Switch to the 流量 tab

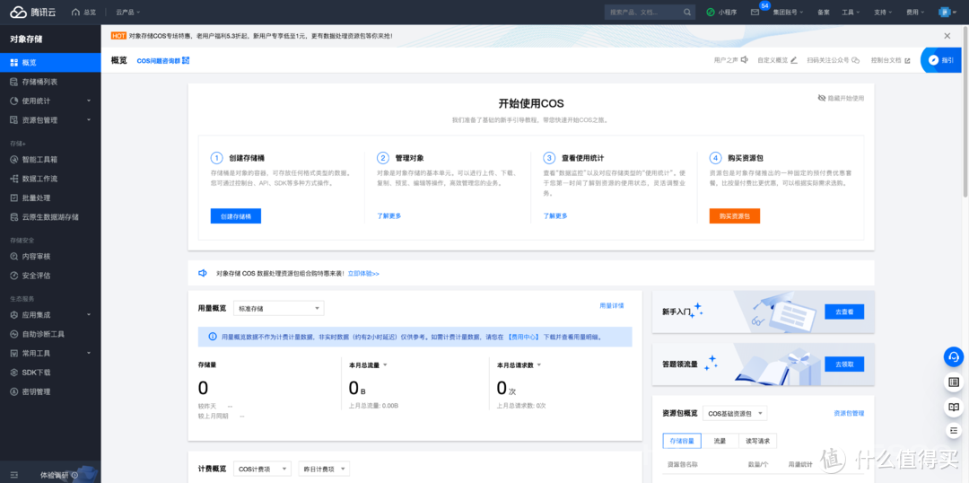pos(720,442)
